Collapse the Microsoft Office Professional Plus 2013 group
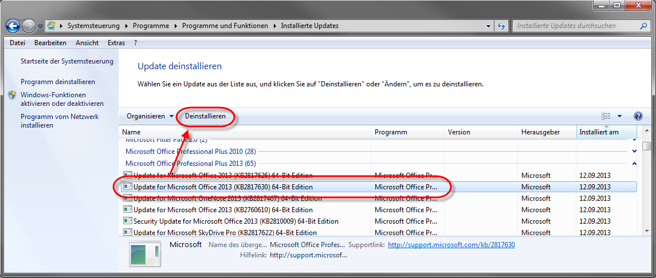 [x=634, y=164]
